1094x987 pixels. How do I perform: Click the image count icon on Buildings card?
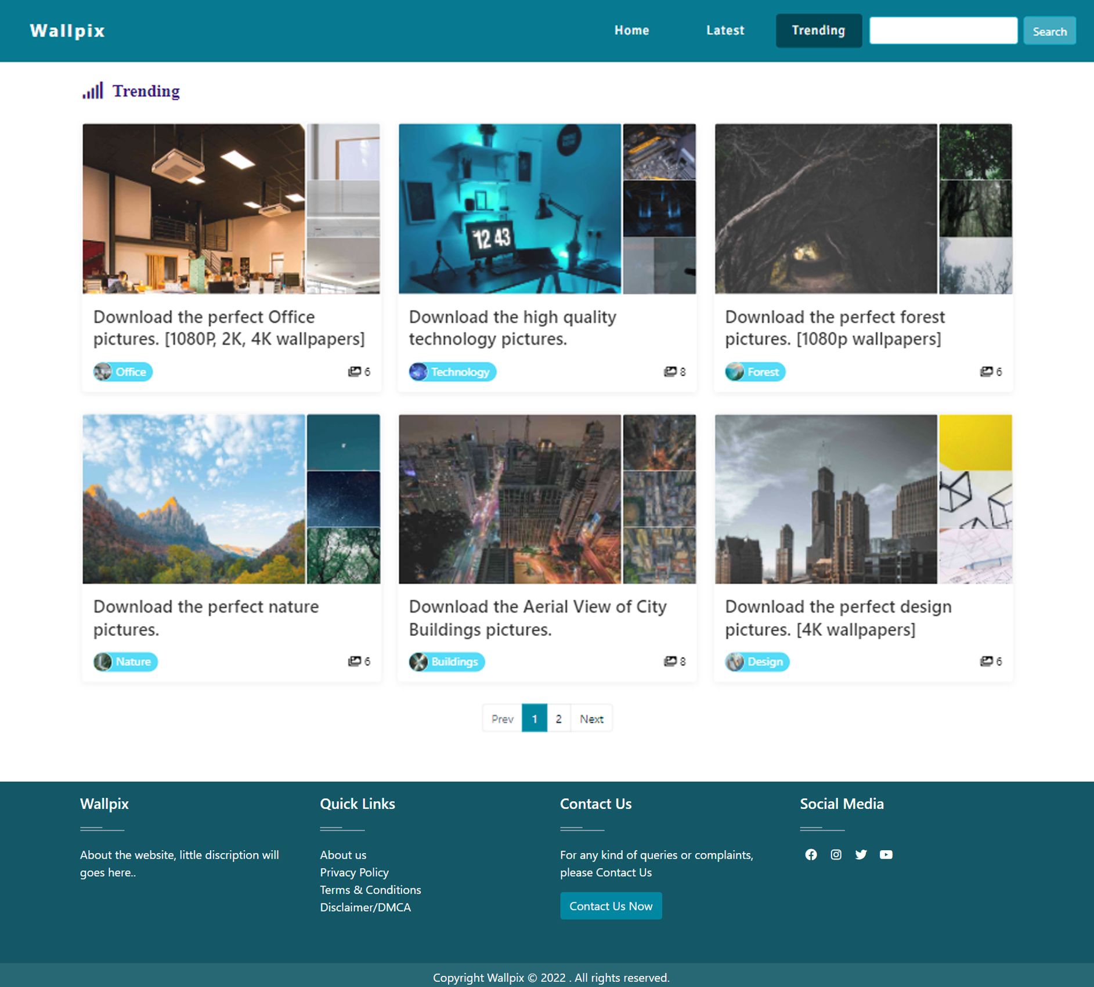(670, 661)
